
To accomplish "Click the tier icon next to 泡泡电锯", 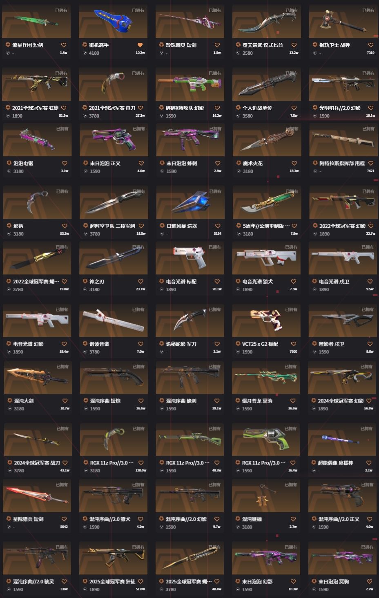I will pos(9,163).
